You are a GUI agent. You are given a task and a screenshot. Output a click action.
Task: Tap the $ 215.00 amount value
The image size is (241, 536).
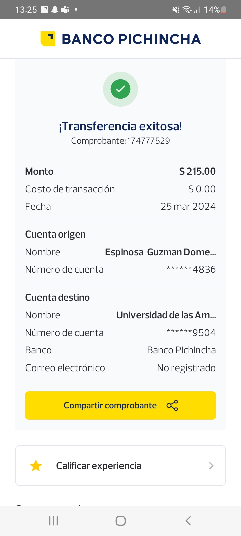point(197,171)
